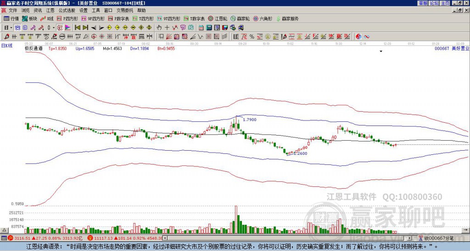Open the 江恩轮 tool

217,18
